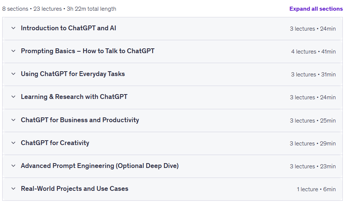This screenshot has width=345, height=203.
Task: Click the 4 lectures • 41min label
Action: [x=313, y=52]
